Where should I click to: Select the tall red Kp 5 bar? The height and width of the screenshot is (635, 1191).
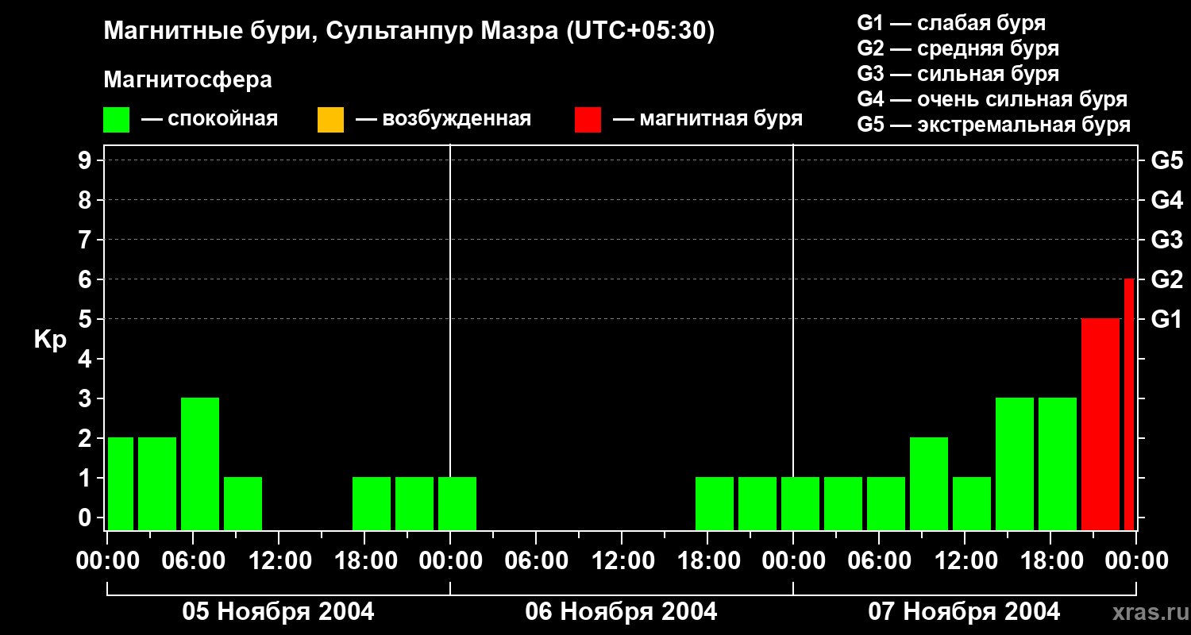1100,424
